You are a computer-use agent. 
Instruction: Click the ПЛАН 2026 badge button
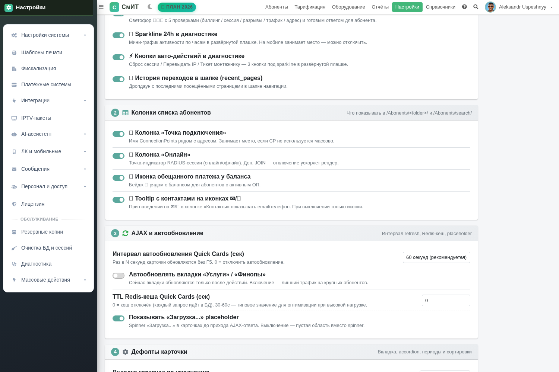[177, 7]
